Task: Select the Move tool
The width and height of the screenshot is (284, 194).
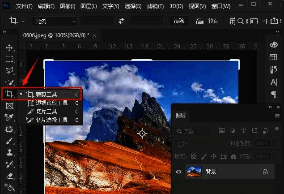Action: click(x=9, y=47)
